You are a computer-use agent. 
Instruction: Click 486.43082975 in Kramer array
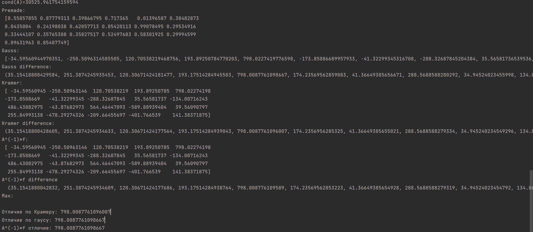[25, 107]
